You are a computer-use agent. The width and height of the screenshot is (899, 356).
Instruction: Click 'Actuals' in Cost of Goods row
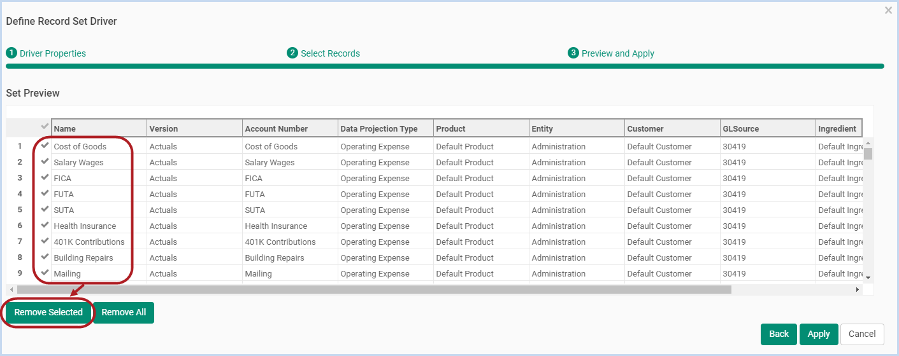(163, 146)
